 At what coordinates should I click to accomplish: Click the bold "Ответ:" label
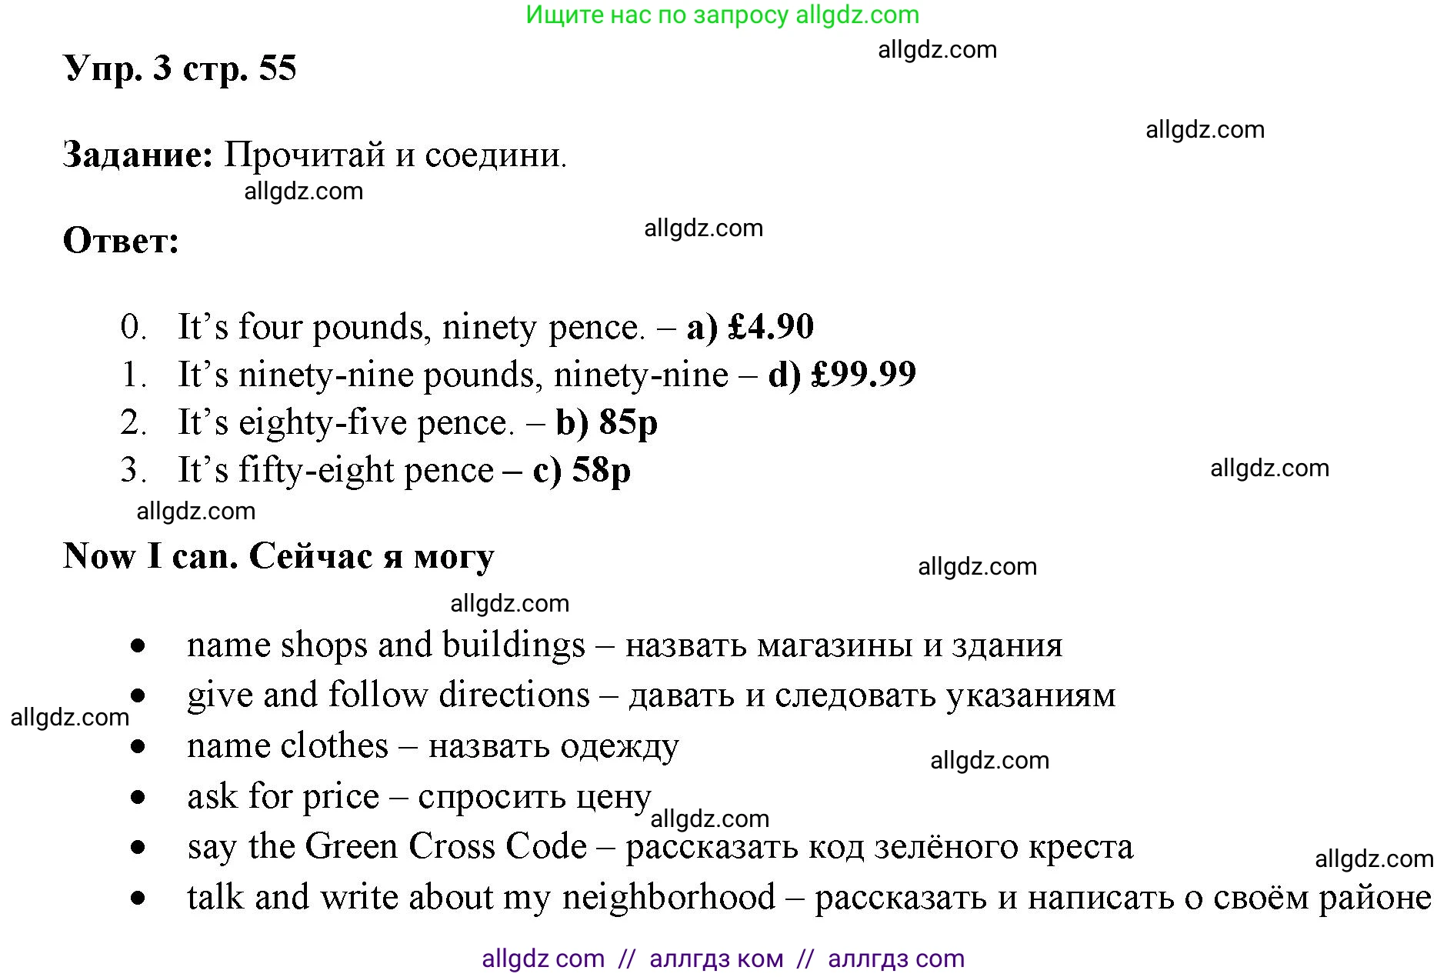pos(121,241)
